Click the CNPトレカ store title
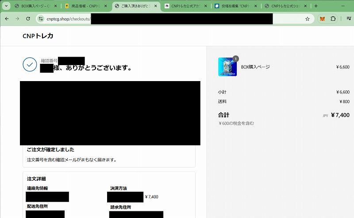This screenshot has width=354, height=218. point(38,36)
